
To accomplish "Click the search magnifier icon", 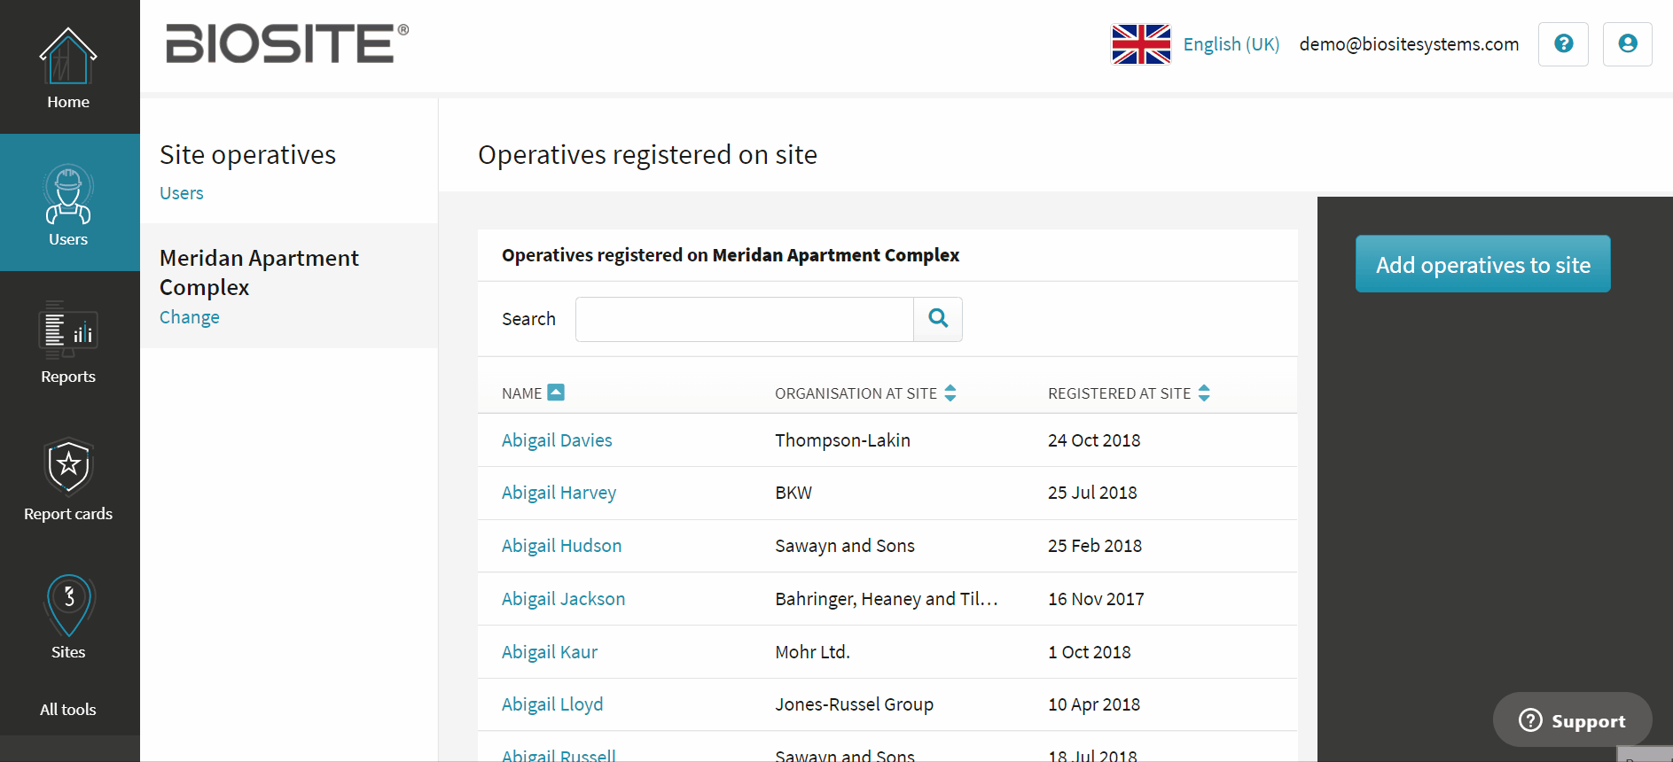I will point(937,319).
